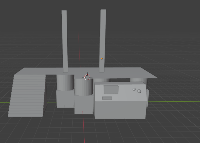This screenshot has height=143, width=200.
Task: Select the cylinder partly hidden behind console
Action: [102, 80]
